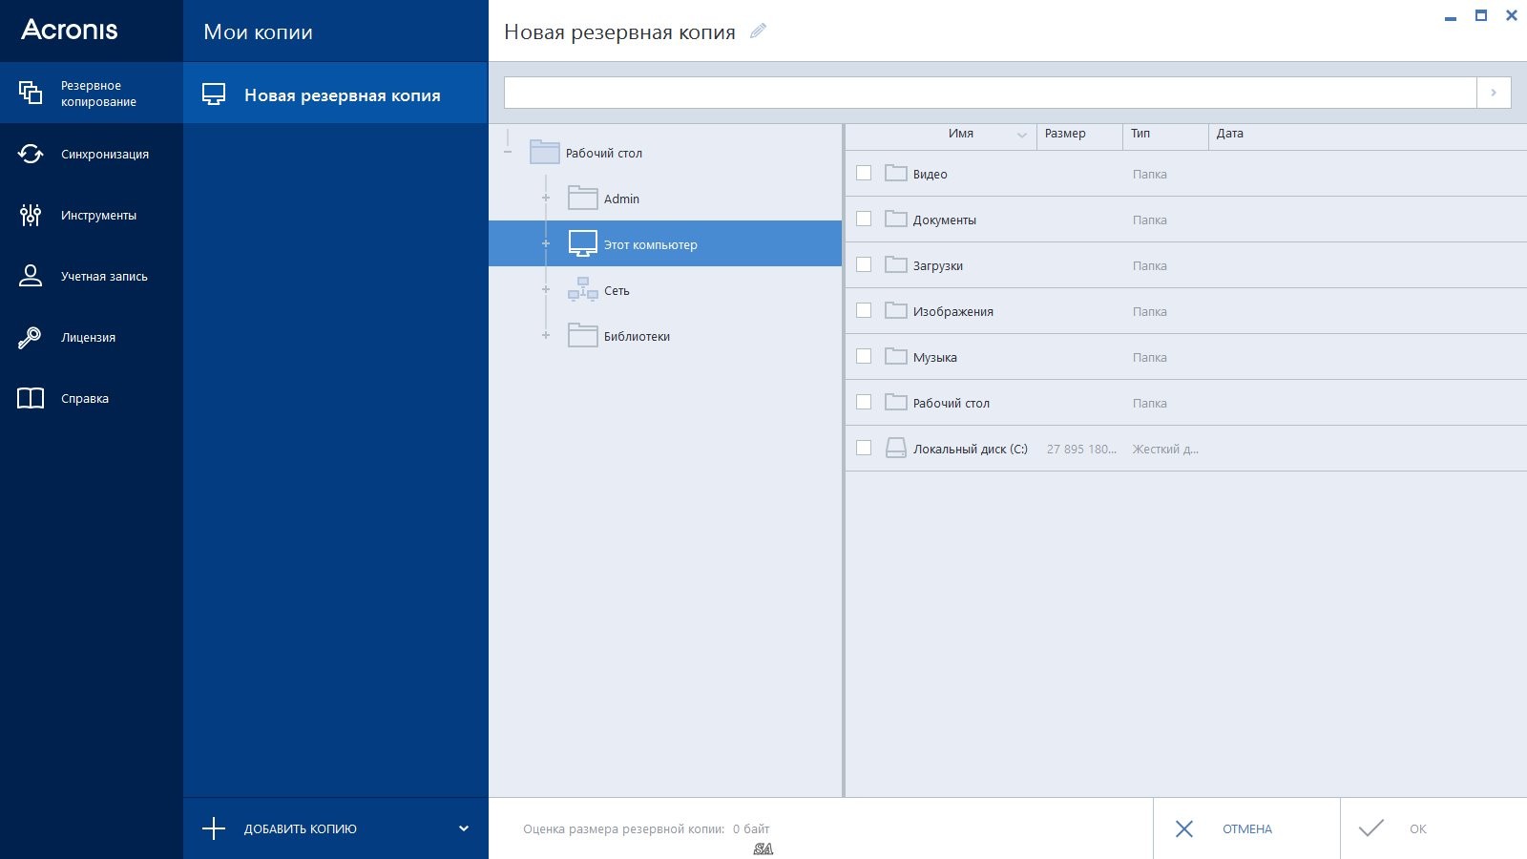Click the X icon of Отмена
This screenshot has height=859, width=1527.
pos(1184,828)
